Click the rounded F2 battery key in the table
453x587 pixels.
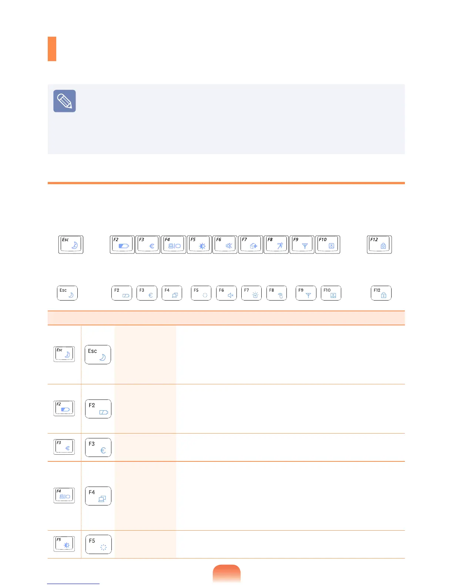point(98,409)
